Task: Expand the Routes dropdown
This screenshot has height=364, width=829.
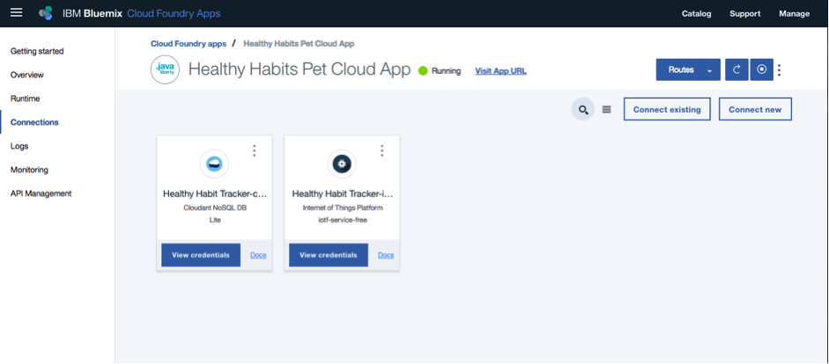Action: click(x=688, y=69)
